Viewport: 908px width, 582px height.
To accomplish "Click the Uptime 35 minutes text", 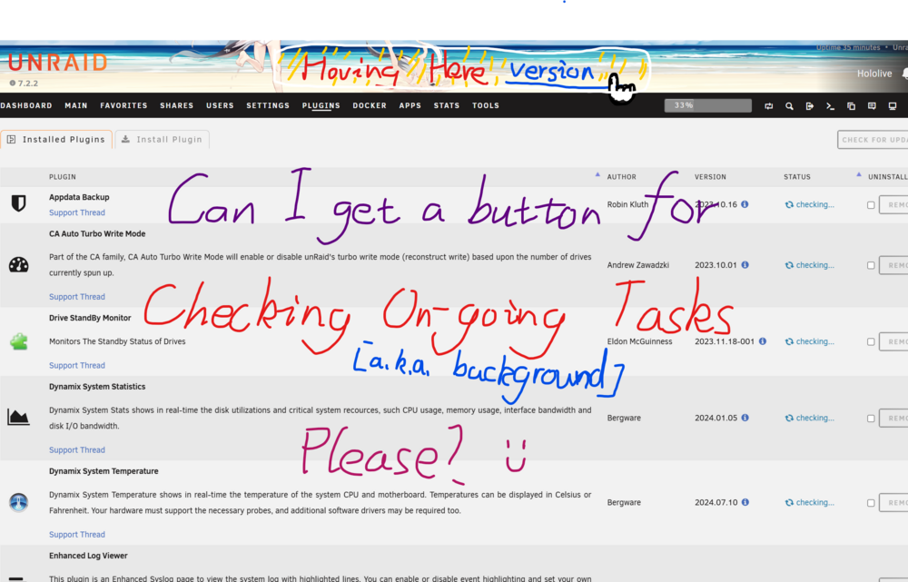I will point(848,47).
